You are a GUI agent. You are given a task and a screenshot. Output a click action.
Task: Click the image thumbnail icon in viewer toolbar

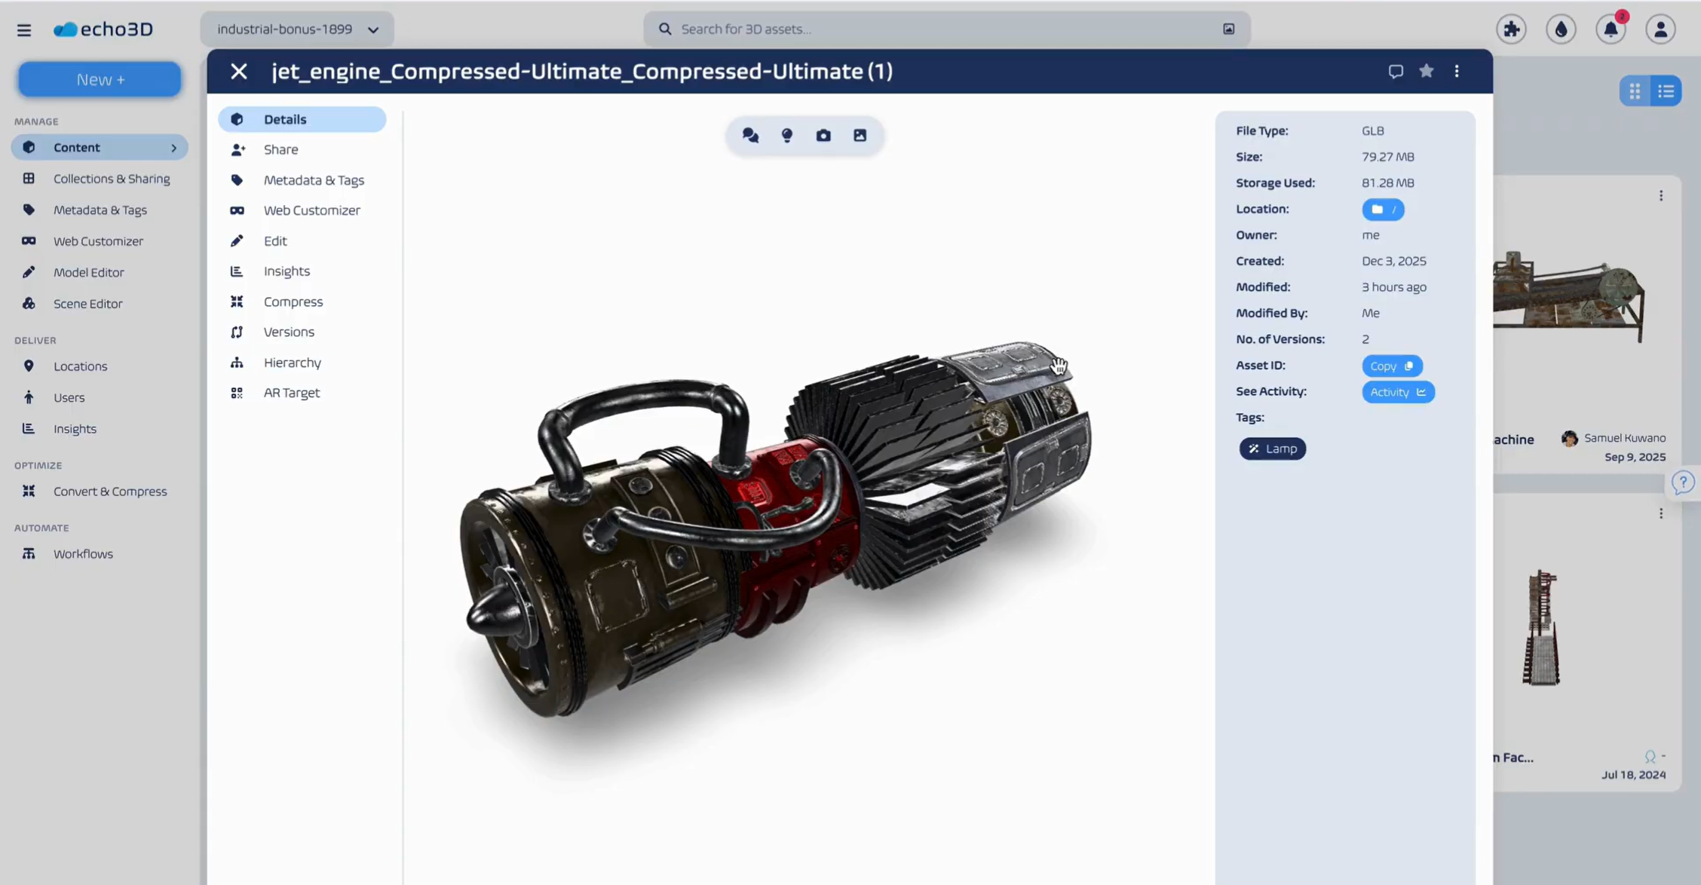pyautogui.click(x=860, y=135)
